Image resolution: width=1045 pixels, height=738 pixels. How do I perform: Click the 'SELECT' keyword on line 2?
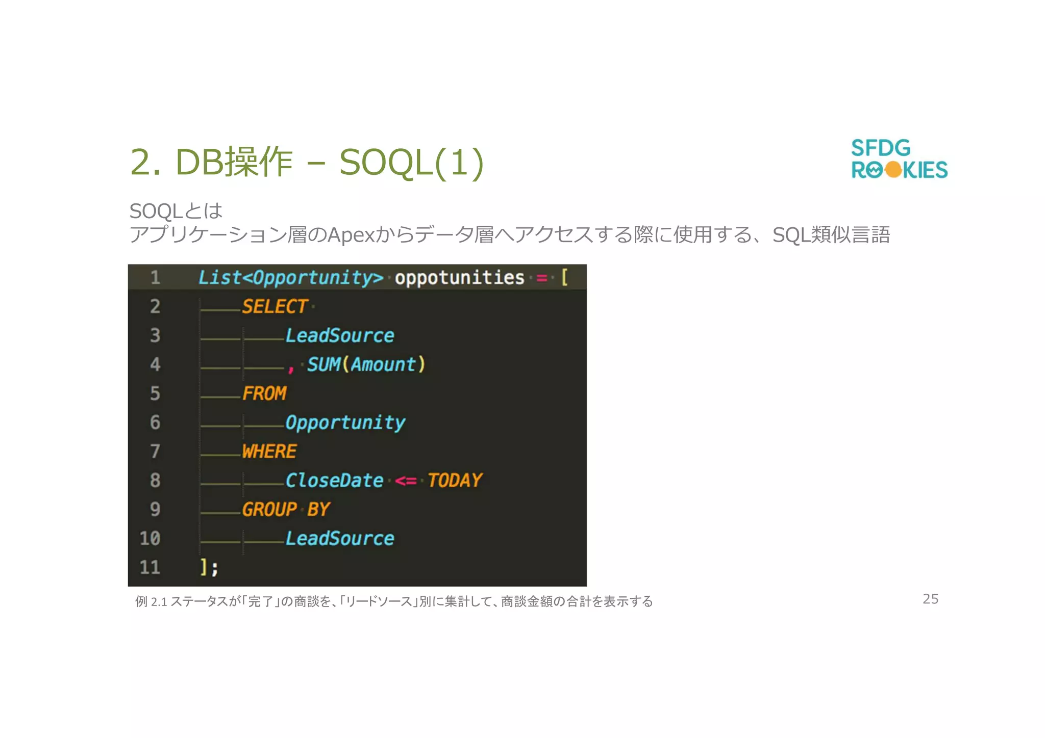click(x=275, y=306)
